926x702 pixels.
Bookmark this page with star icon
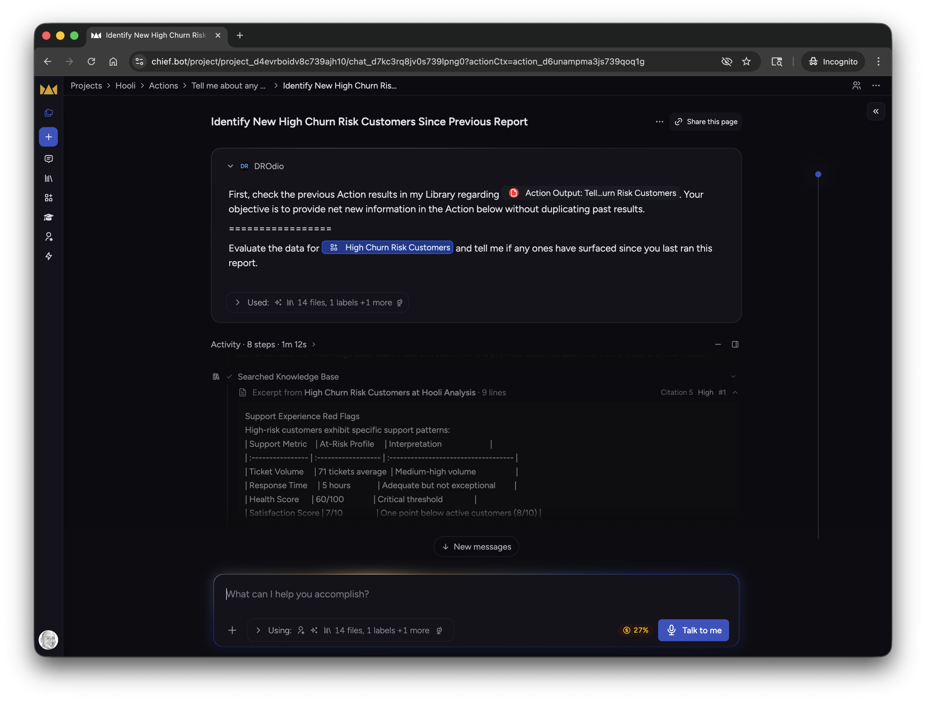coord(746,61)
